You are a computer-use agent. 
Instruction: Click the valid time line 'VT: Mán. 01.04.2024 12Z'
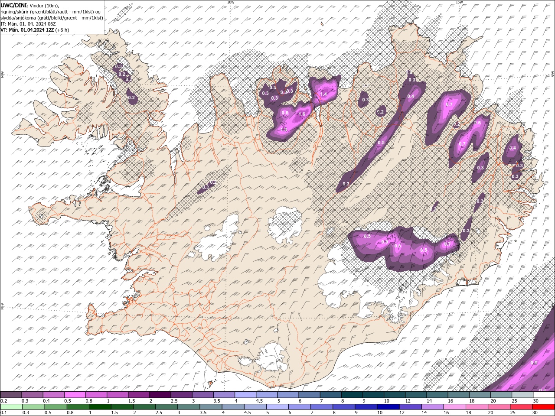[28, 30]
